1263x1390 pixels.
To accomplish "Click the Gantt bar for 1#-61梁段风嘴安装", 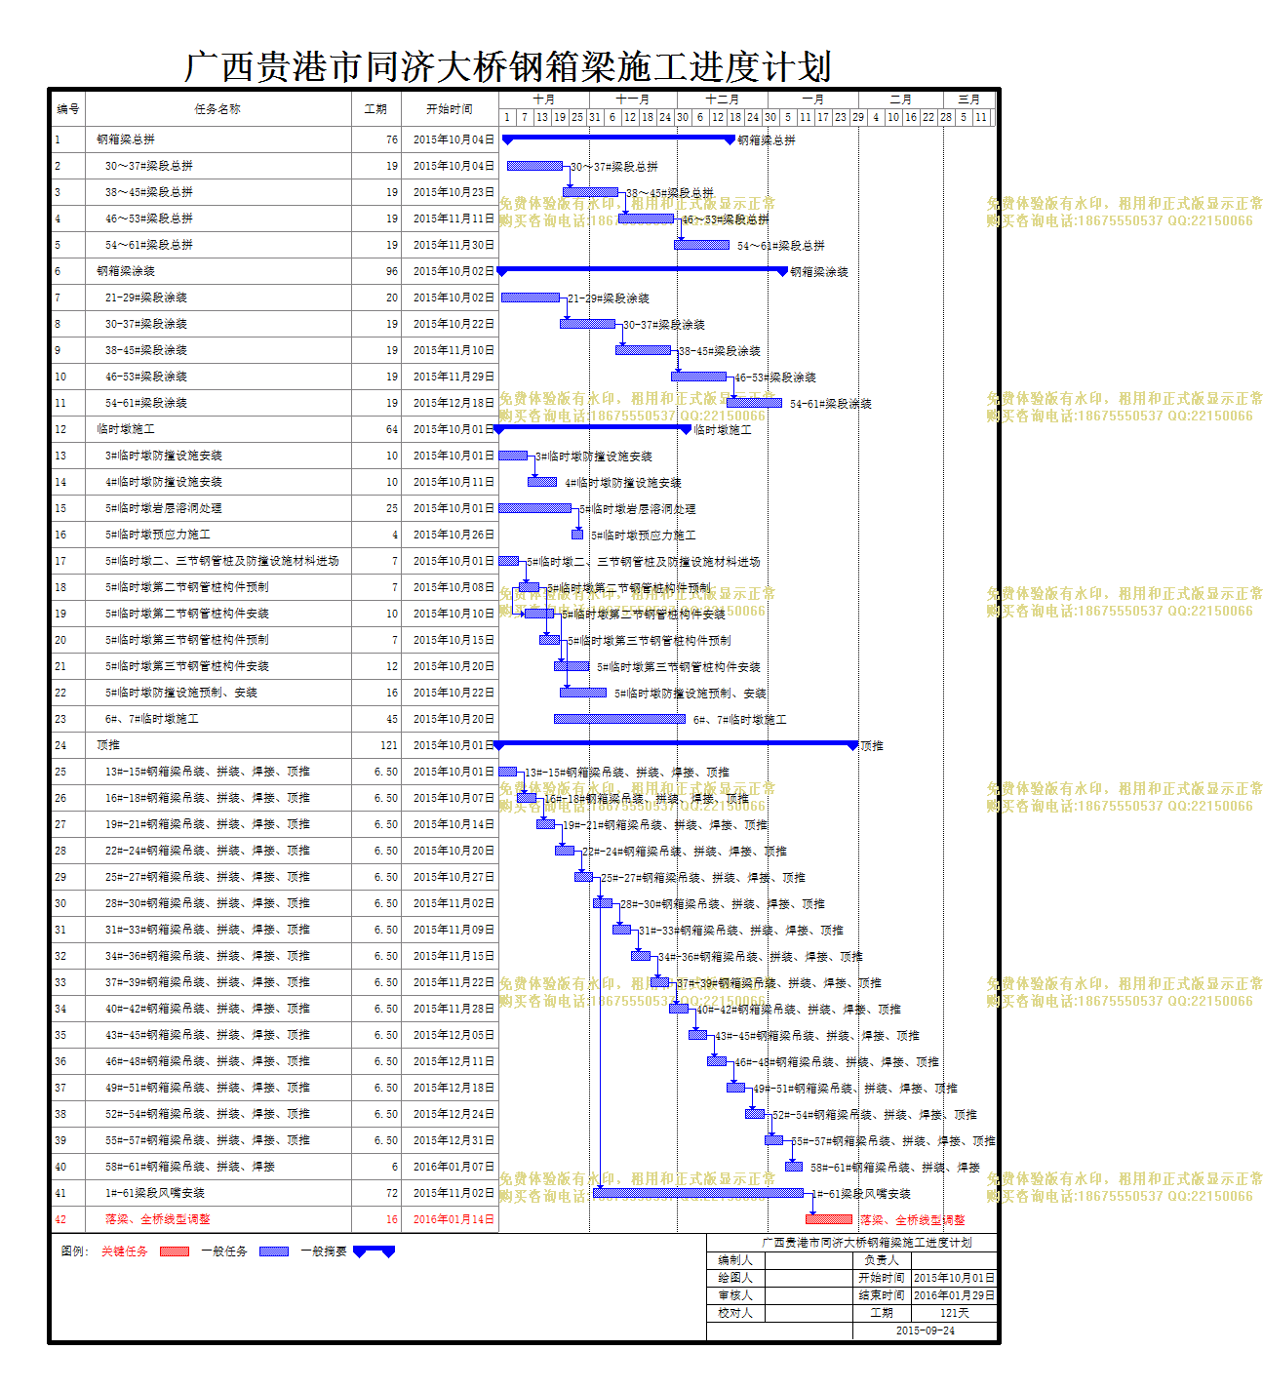I will click(x=698, y=1193).
